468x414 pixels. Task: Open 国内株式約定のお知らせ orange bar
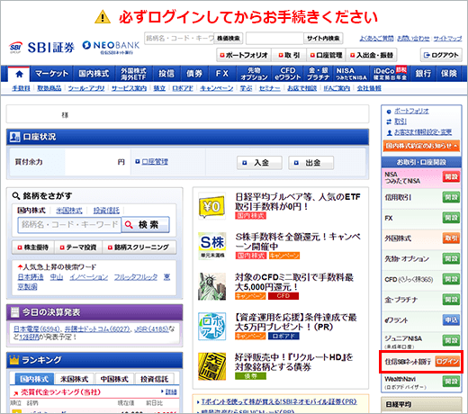pyautogui.click(x=421, y=146)
